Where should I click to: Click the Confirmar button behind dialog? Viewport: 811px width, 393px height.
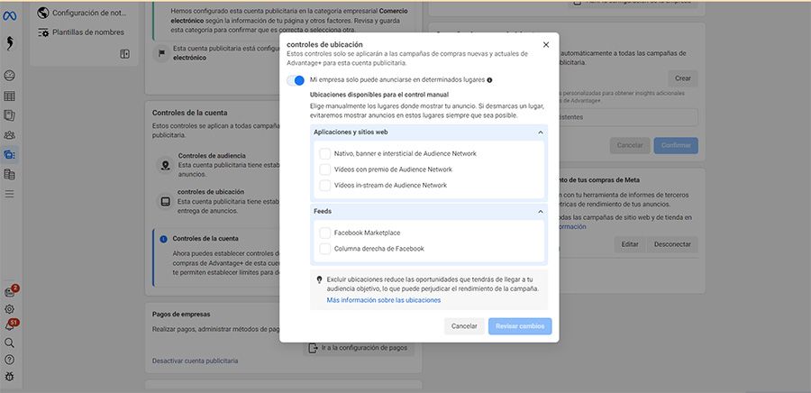[x=676, y=145]
